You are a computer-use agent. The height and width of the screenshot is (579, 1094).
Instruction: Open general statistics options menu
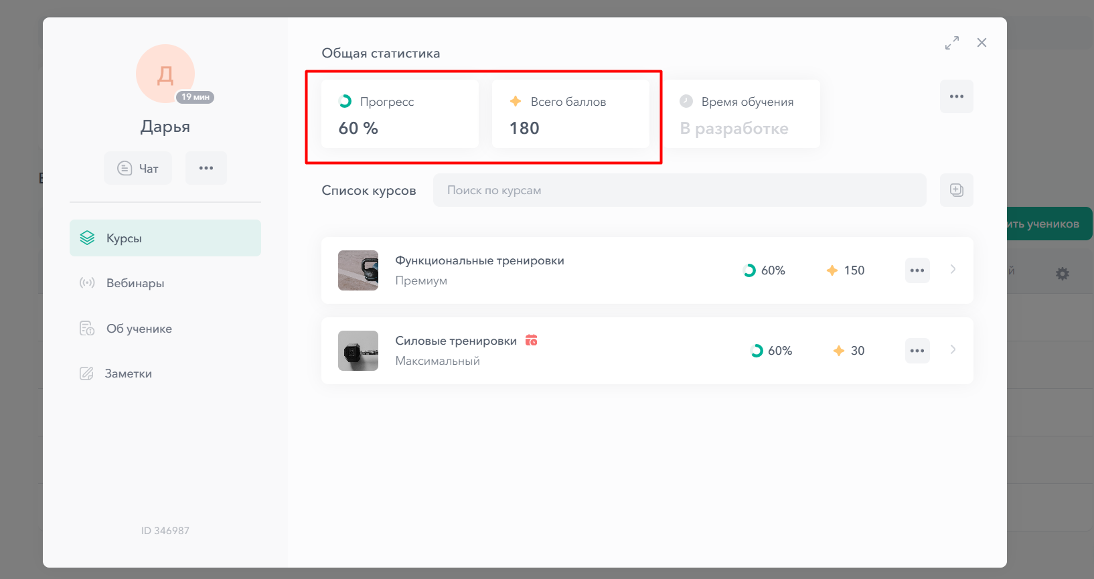(957, 96)
